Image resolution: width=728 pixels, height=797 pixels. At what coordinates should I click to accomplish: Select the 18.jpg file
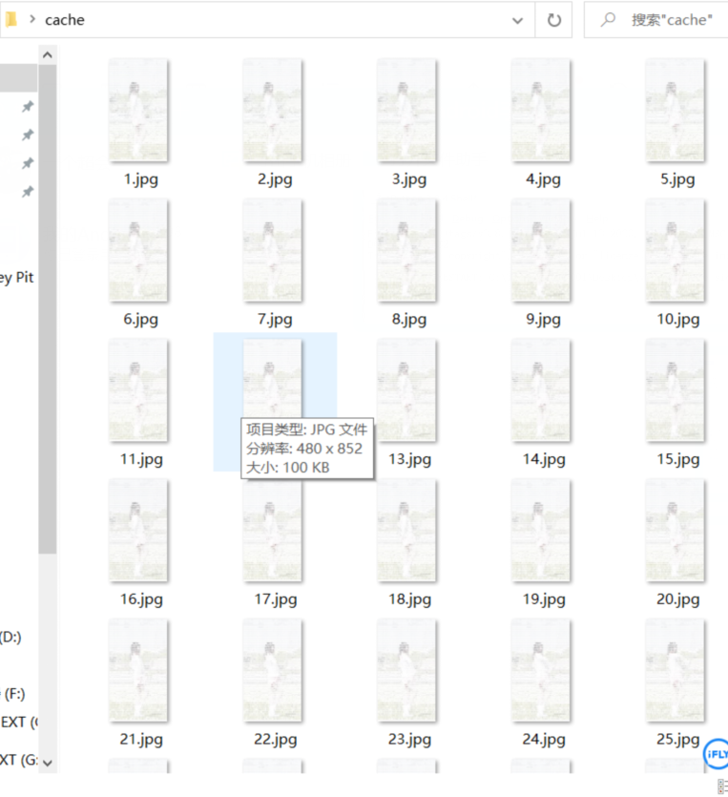406,543
